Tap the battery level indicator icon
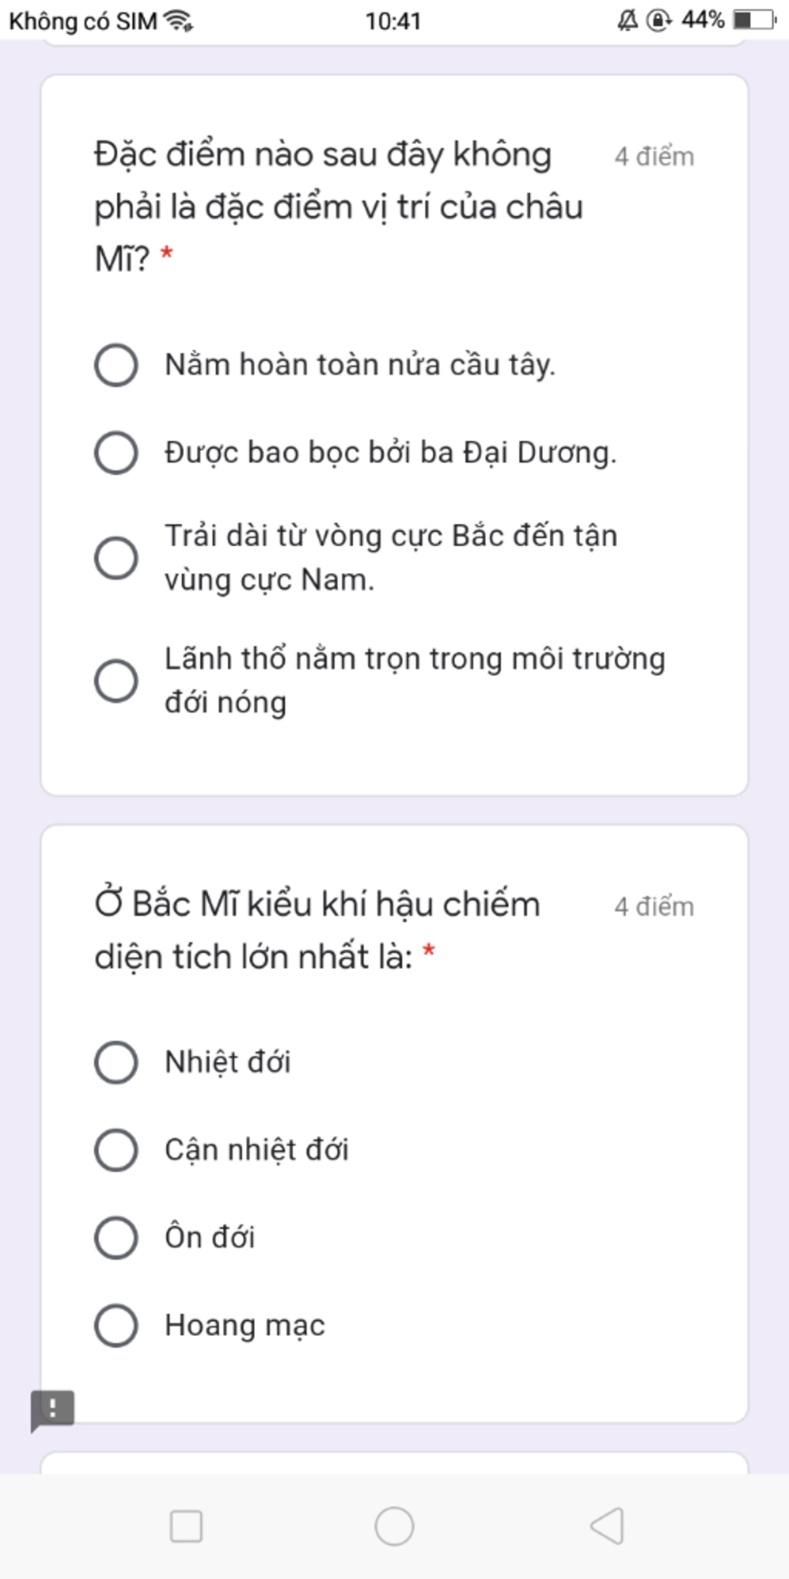 pos(754,19)
